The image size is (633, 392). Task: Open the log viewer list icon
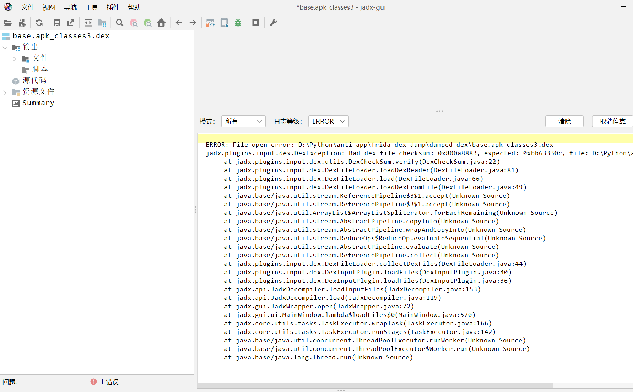tap(255, 23)
